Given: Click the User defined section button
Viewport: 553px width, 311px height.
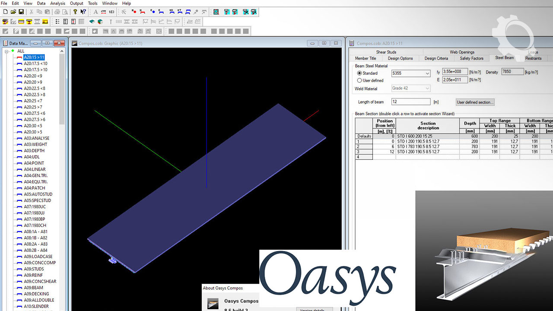Looking at the screenshot, I should pos(475,102).
